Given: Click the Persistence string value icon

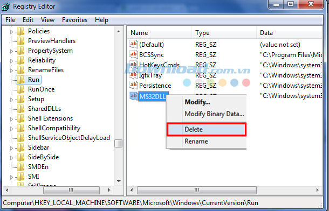Looking at the screenshot, I should coord(134,85).
